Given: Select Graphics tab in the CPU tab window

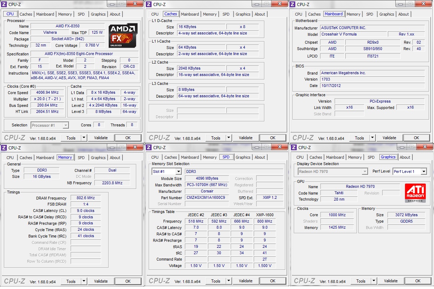Looking at the screenshot, I should click(98, 14).
